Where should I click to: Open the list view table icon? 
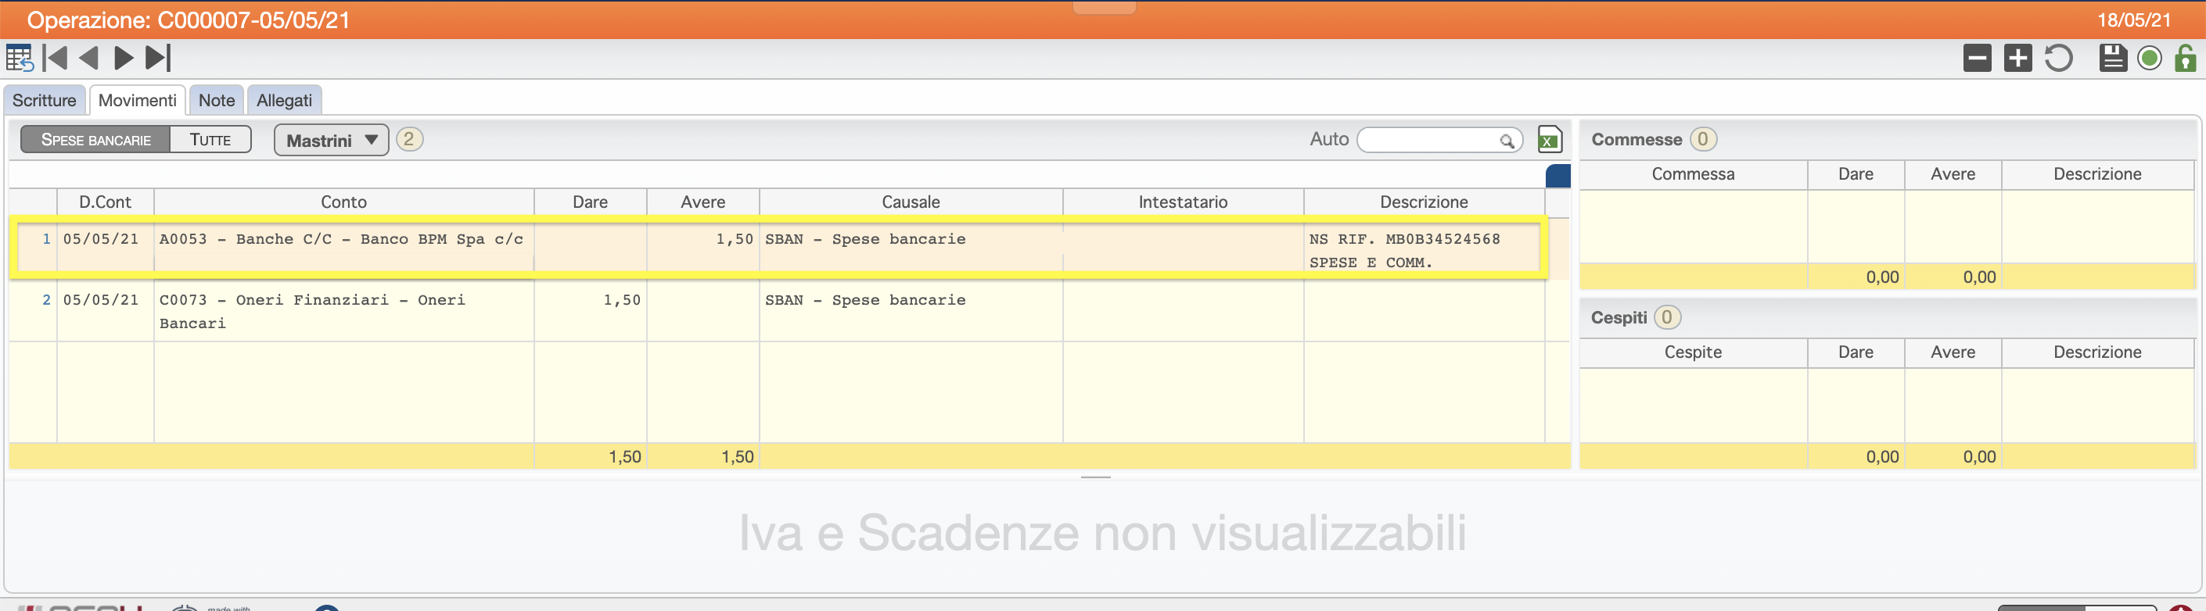tap(19, 58)
